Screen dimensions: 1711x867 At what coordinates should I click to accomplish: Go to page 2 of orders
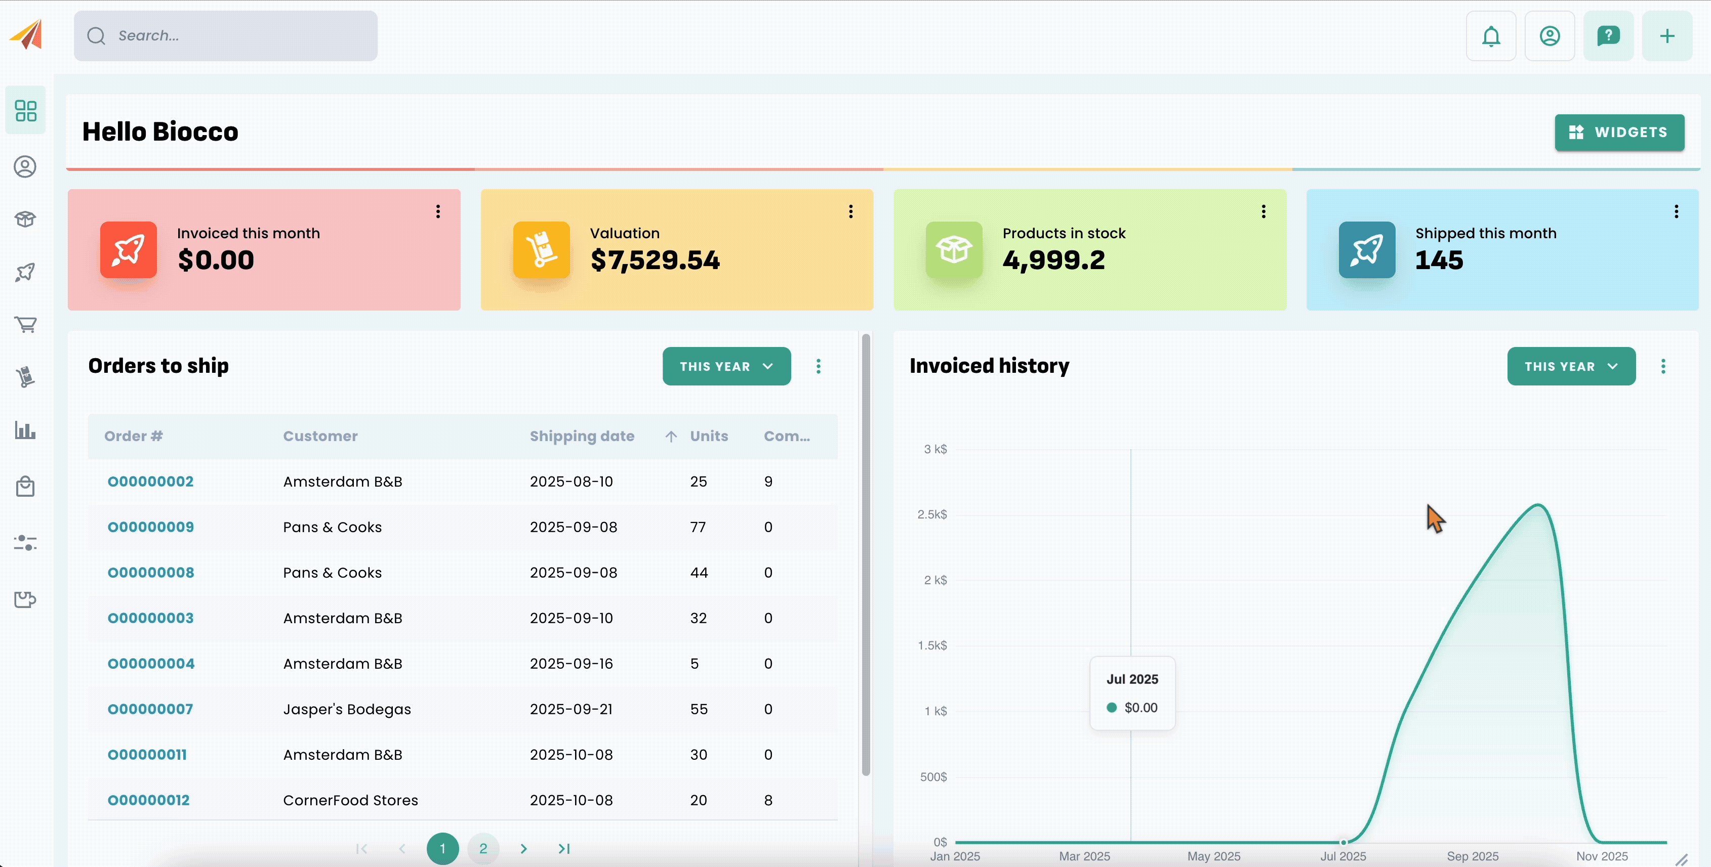[483, 848]
